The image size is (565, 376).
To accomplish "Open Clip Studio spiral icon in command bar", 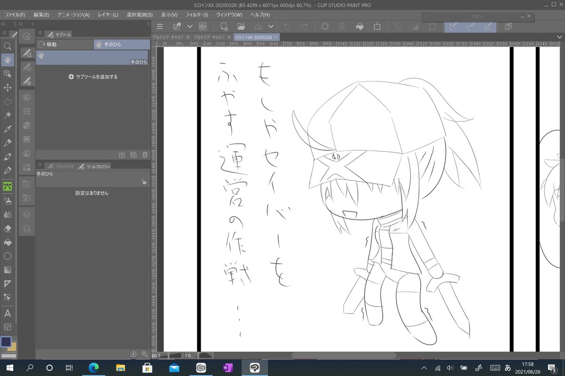I will 203,26.
